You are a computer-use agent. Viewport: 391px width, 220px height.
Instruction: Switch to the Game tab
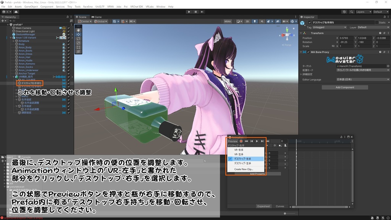click(97, 17)
